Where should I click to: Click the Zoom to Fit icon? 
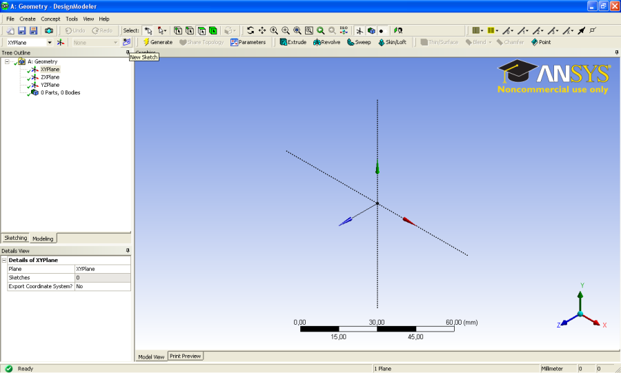point(297,30)
